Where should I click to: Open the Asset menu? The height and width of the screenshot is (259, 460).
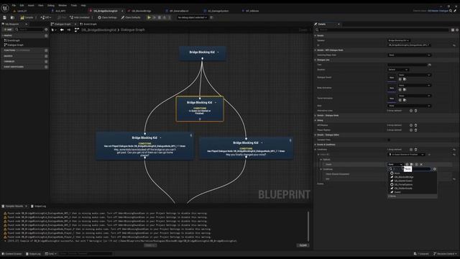pos(31,5)
